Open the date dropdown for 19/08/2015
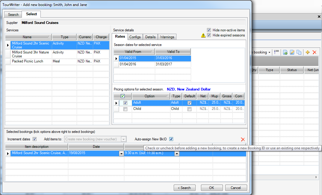The height and width of the screenshot is (195, 322). (121, 153)
